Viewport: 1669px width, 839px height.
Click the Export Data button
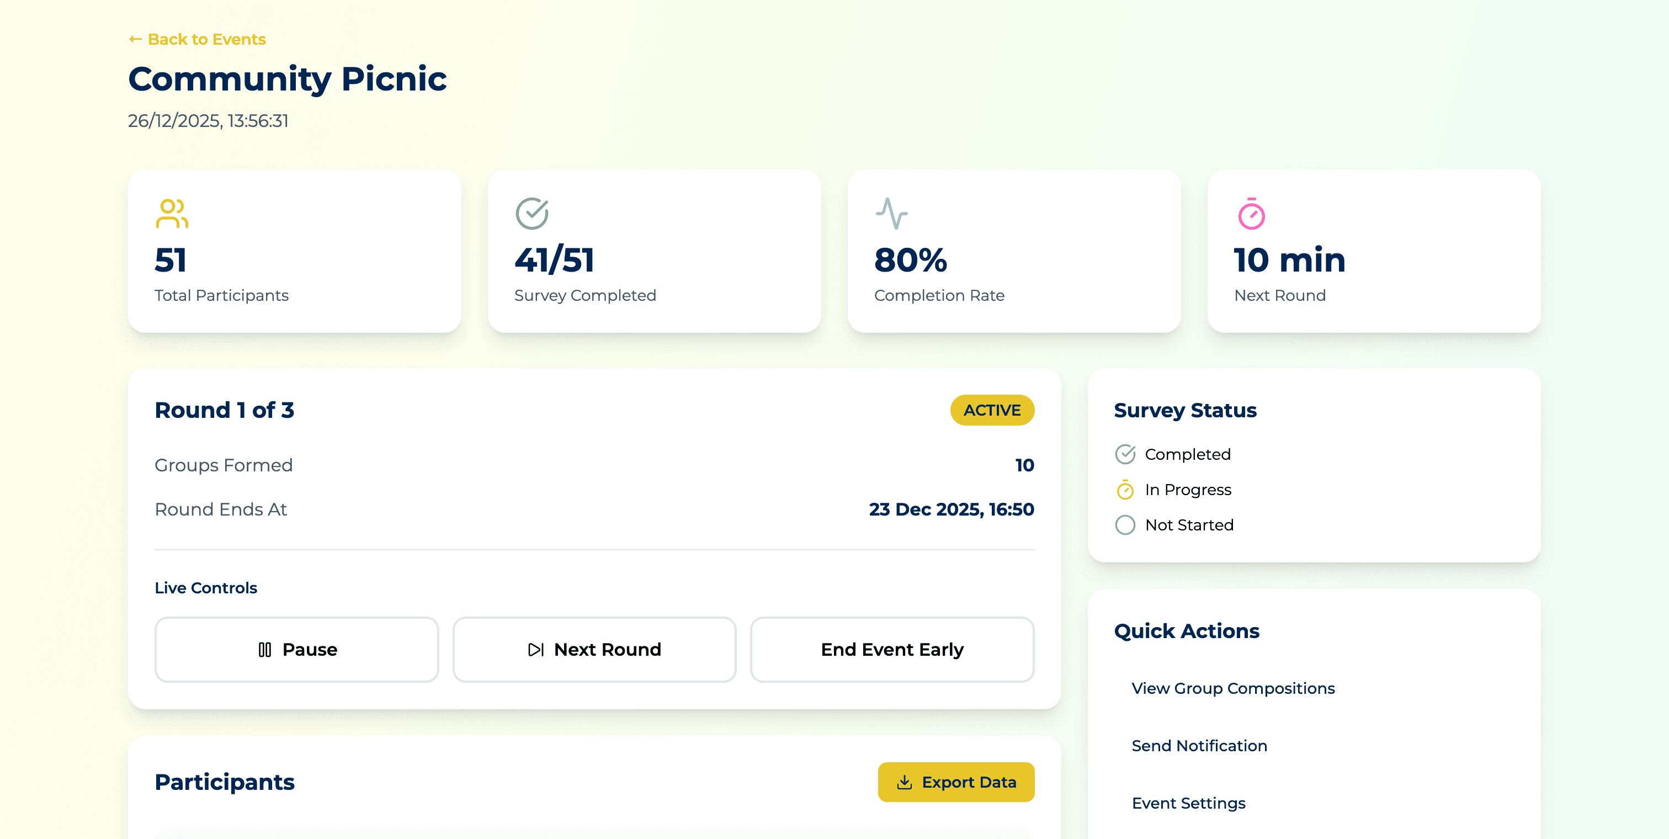coord(956,782)
